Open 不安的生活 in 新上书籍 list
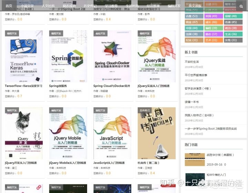The width and height of the screenshot is (248, 193). pos(192,62)
